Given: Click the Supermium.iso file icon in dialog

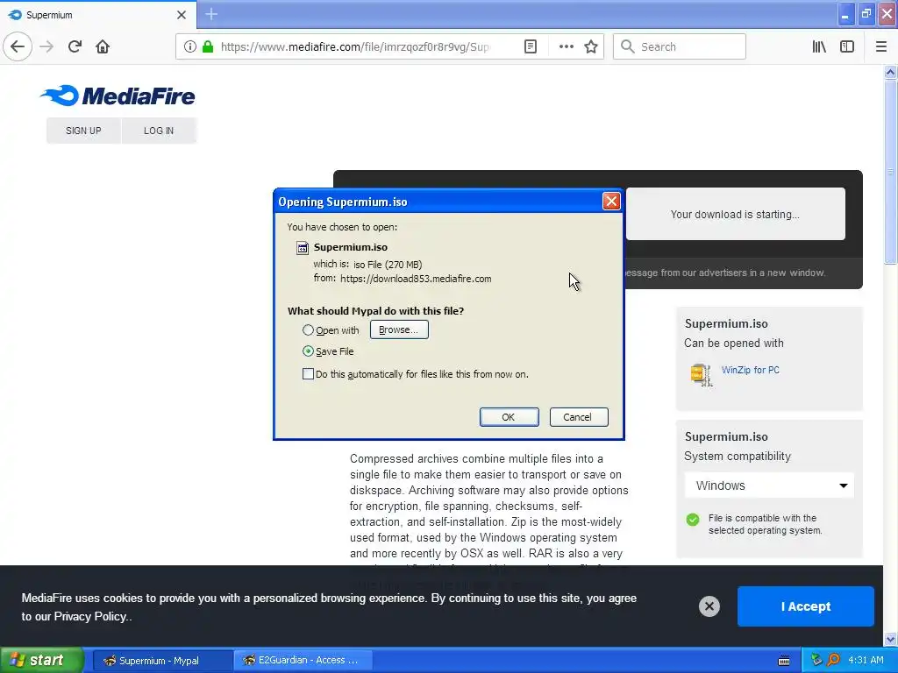Looking at the screenshot, I should 303,247.
